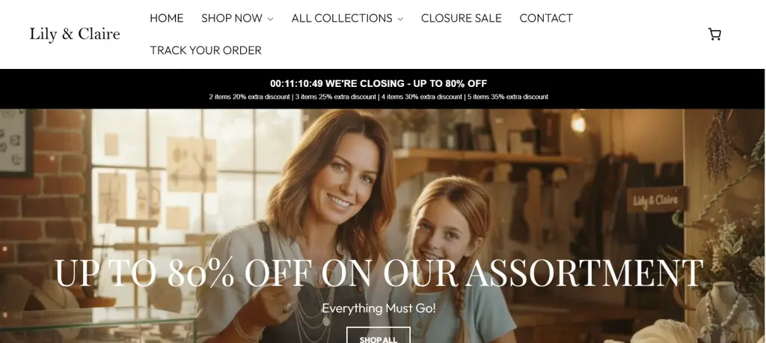
Task: Click the Everything Must Go! subtitle
Action: [379, 309]
